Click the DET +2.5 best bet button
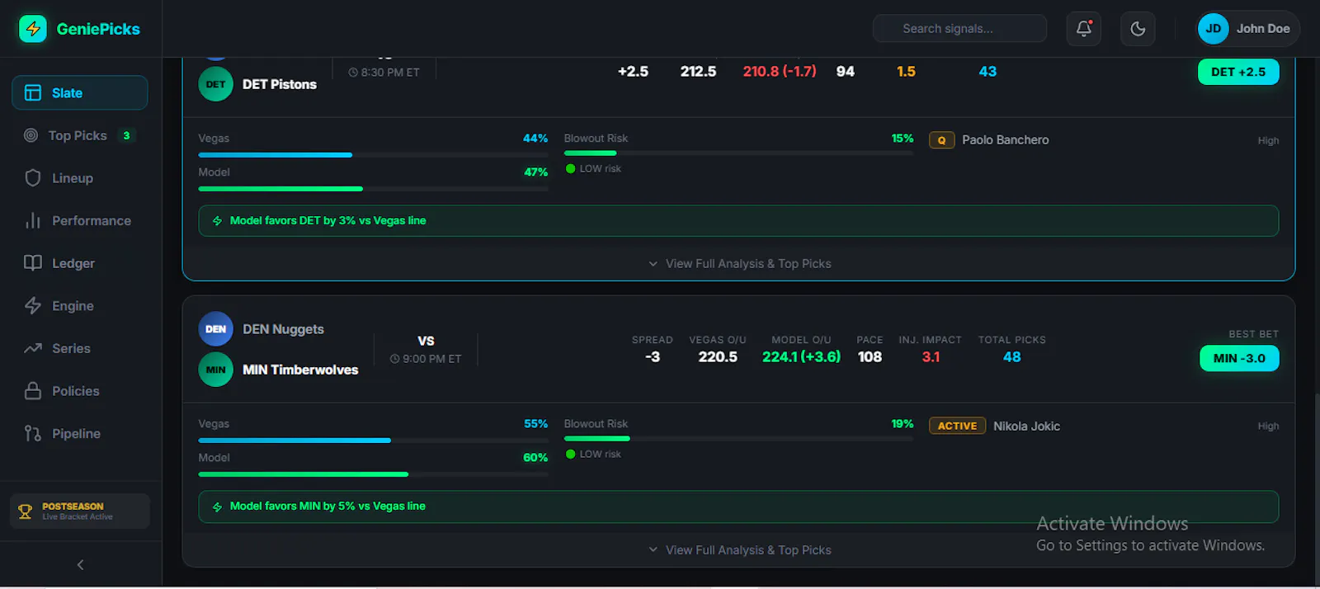 1238,72
